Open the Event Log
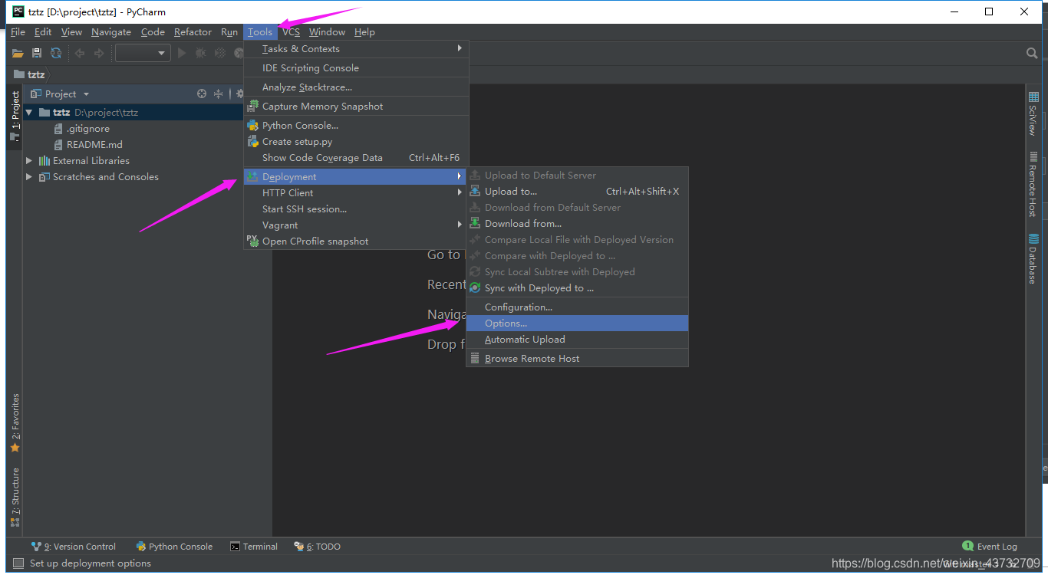Screen dimensions: 1048x578 (990, 547)
